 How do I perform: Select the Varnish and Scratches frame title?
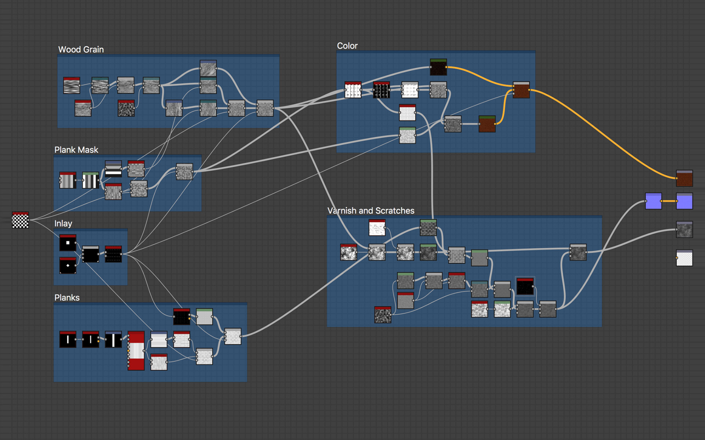tap(371, 211)
